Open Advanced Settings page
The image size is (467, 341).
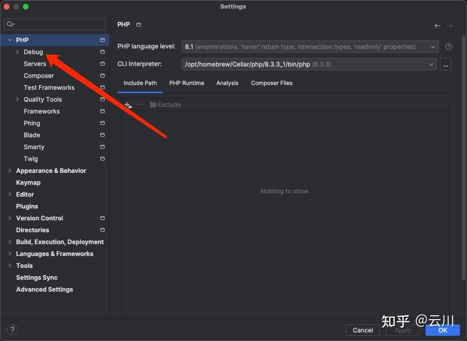coord(45,290)
